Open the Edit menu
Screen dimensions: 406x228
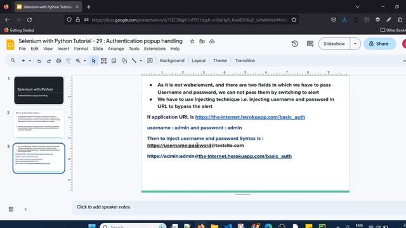pos(34,49)
